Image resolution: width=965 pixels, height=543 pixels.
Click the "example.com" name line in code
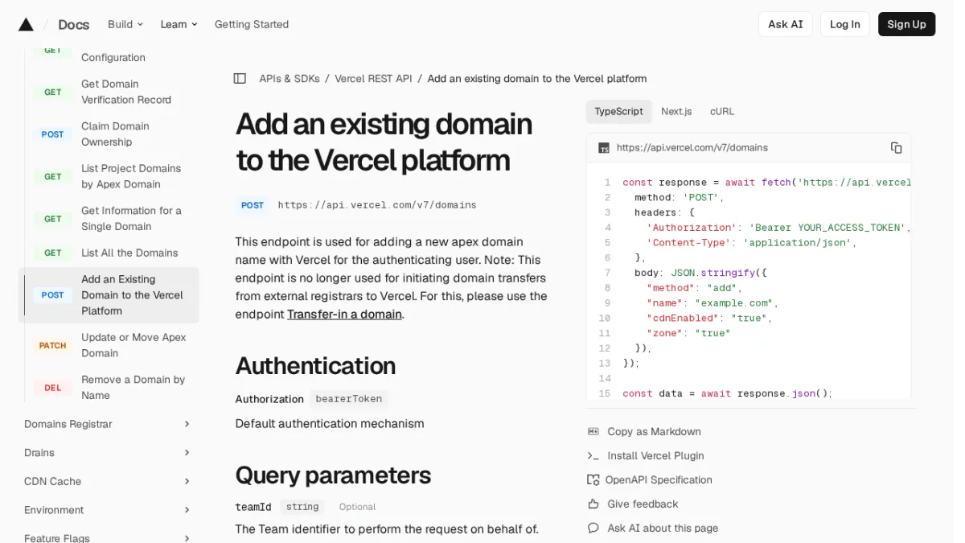712,303
